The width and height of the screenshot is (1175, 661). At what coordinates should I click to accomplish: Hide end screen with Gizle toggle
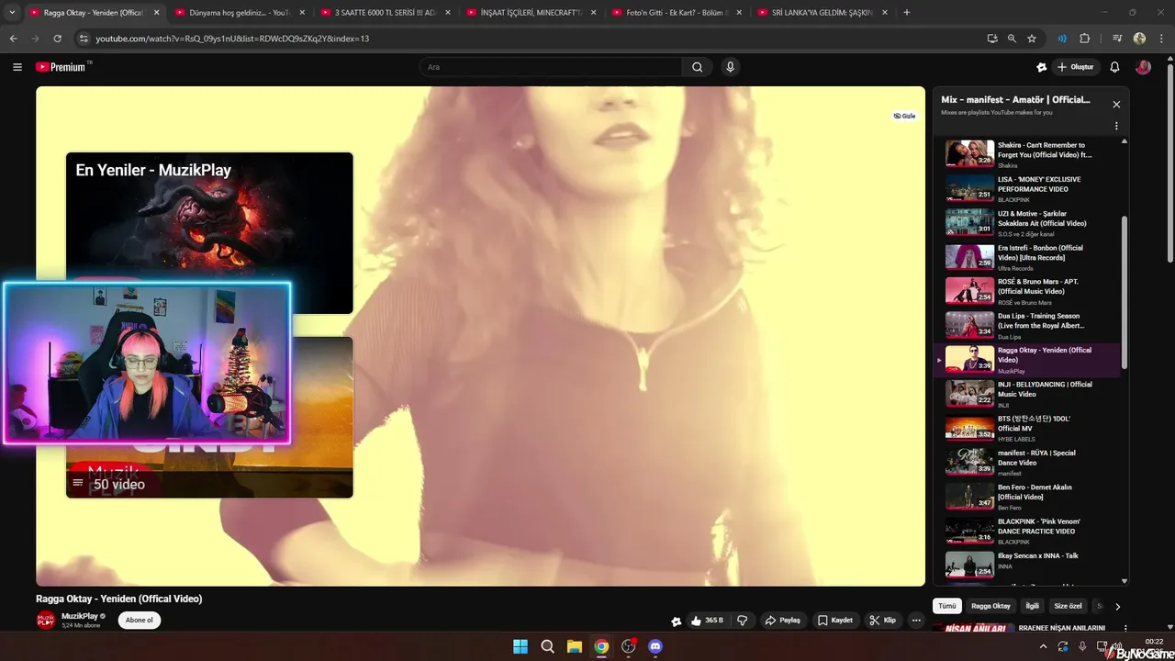(x=905, y=117)
